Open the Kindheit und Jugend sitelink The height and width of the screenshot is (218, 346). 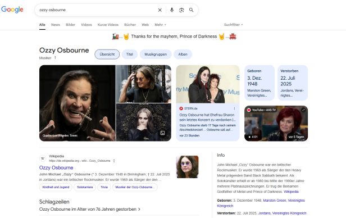(x=56, y=187)
